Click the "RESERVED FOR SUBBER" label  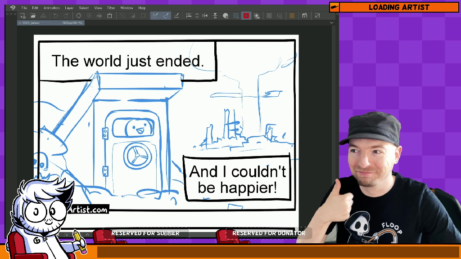point(145,233)
